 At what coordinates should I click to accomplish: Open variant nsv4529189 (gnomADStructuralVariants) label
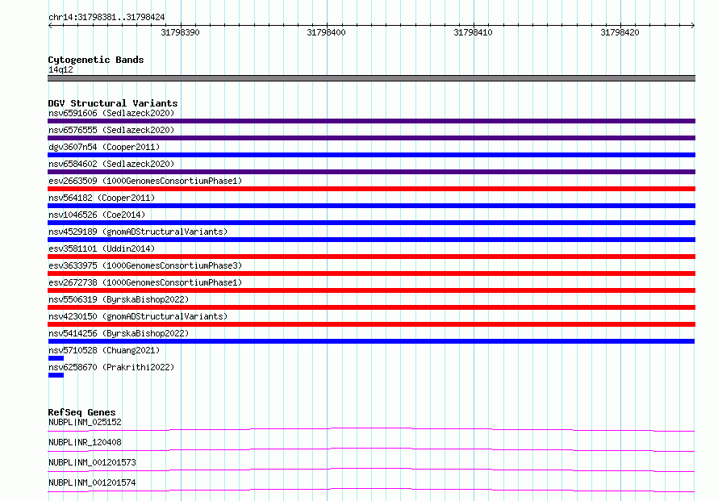click(138, 232)
